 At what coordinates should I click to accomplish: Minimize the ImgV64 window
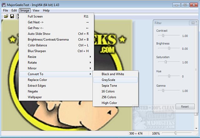[x=177, y=5]
